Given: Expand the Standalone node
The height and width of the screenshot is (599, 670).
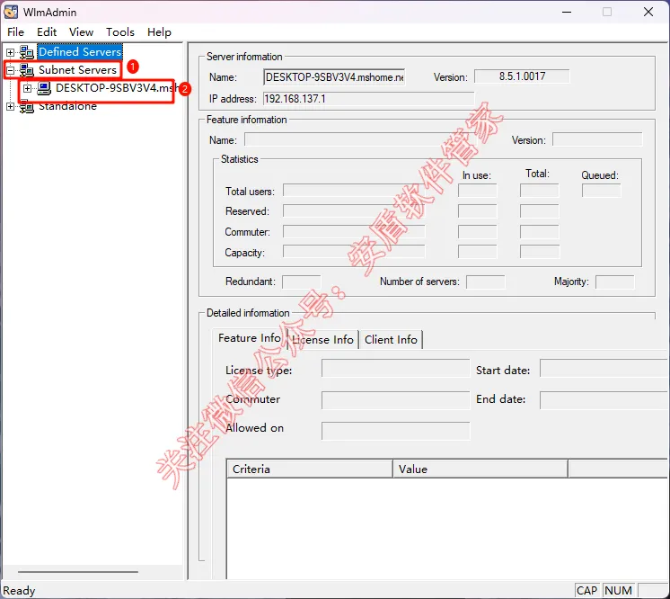Looking at the screenshot, I should (10, 106).
